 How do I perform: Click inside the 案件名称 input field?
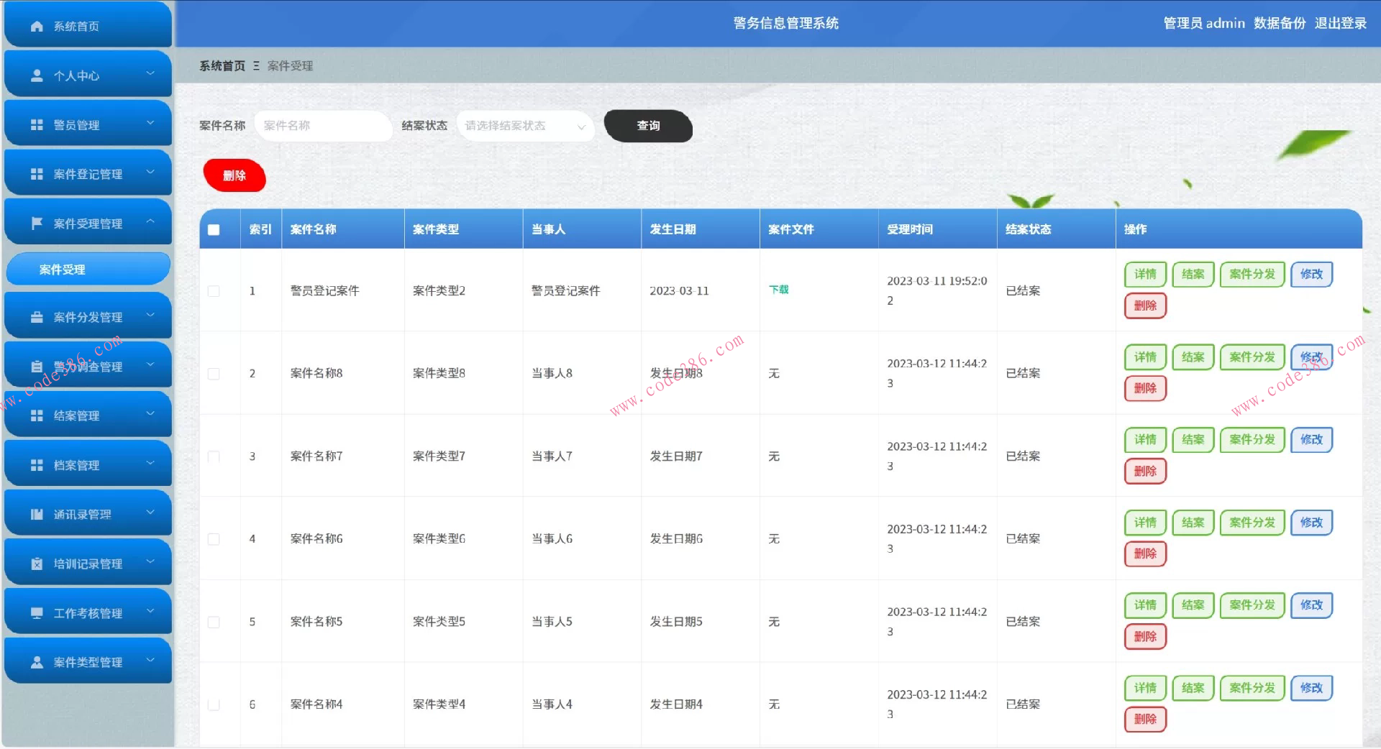323,126
